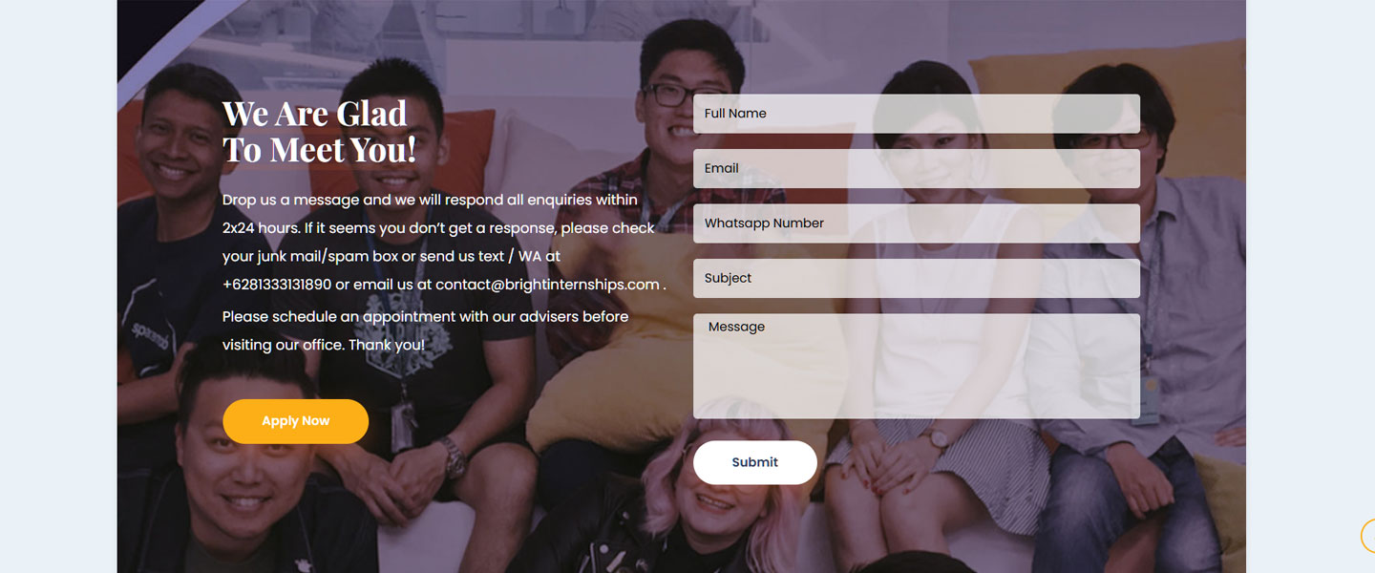This screenshot has height=573, width=1375.
Task: Click the wristwatch on the seated man's arm
Action: point(455,458)
